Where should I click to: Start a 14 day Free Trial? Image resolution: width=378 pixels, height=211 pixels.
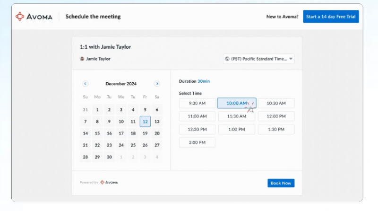(331, 17)
